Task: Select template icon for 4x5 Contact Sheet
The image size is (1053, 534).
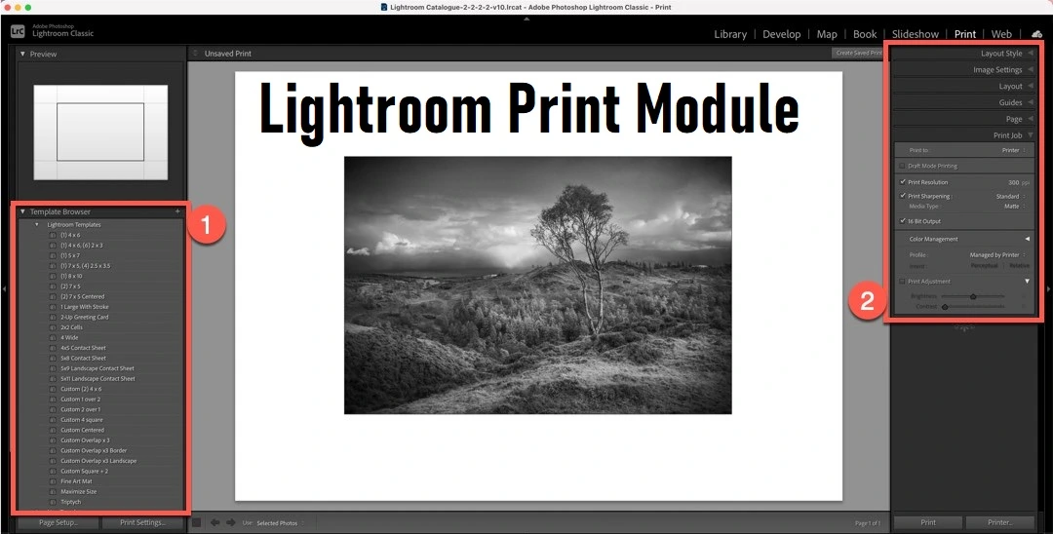Action: point(53,348)
